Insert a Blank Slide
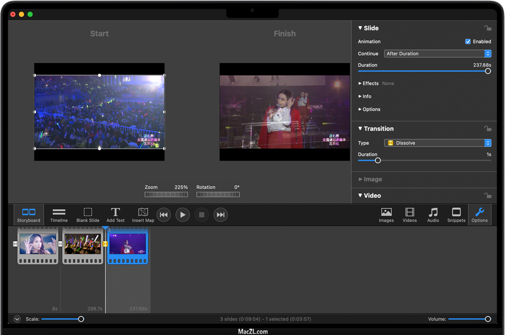The image size is (505, 335). pos(88,215)
